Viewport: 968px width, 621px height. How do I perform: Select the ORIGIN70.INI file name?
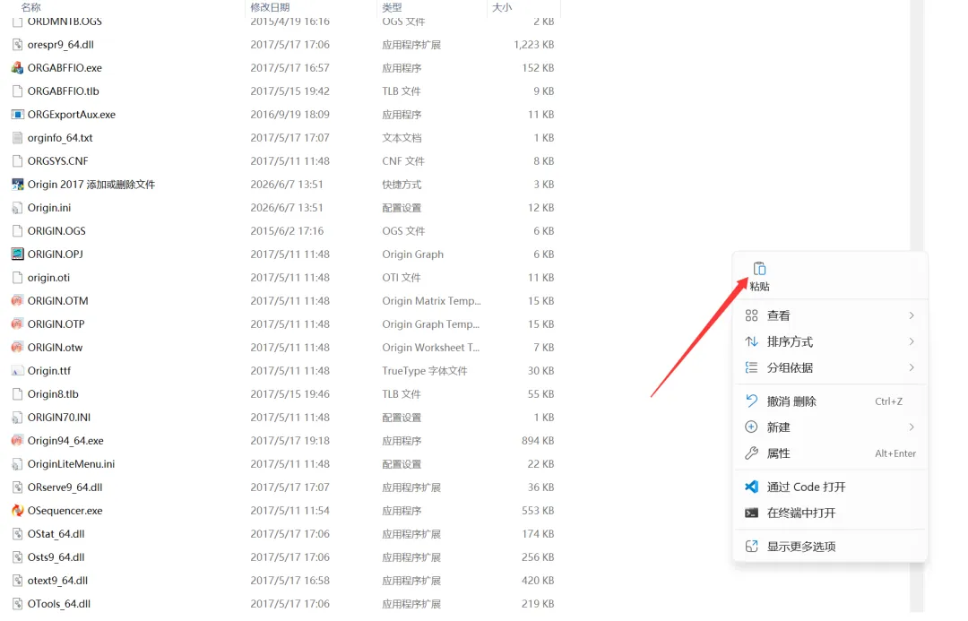click(58, 418)
